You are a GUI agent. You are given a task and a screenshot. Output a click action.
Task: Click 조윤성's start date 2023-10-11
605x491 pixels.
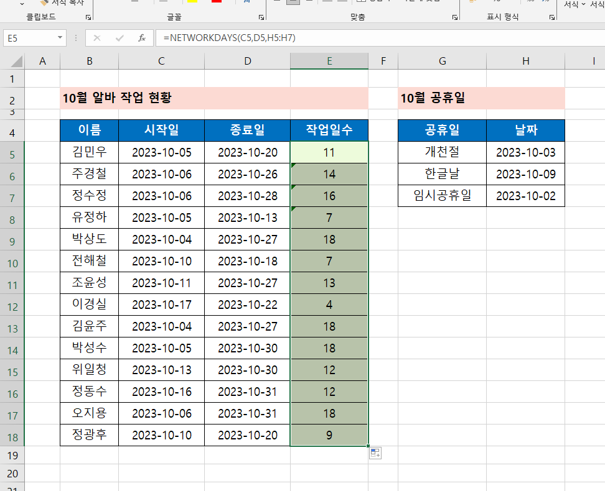161,283
